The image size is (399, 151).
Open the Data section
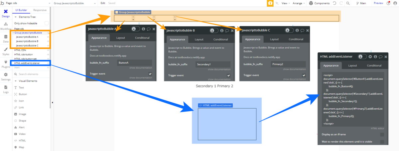[x=6, y=39]
